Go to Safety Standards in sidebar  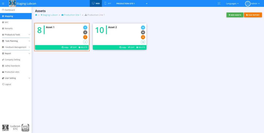point(12,66)
